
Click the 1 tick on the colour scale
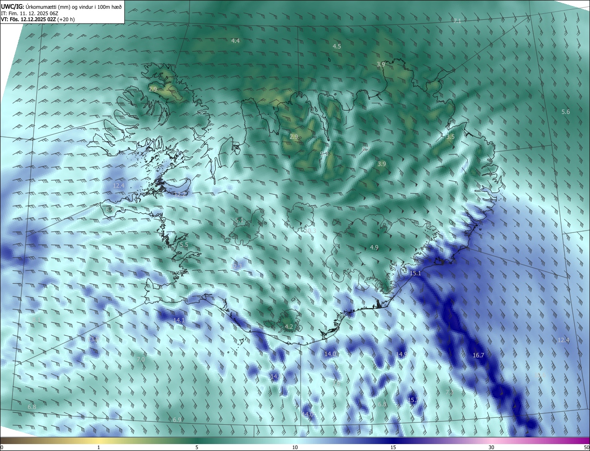point(99,448)
